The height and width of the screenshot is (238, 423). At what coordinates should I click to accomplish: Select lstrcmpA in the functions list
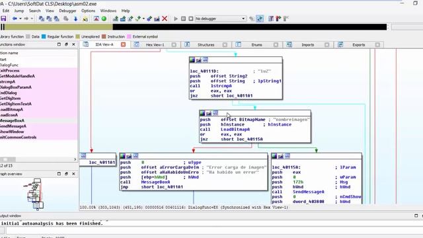coord(38,82)
